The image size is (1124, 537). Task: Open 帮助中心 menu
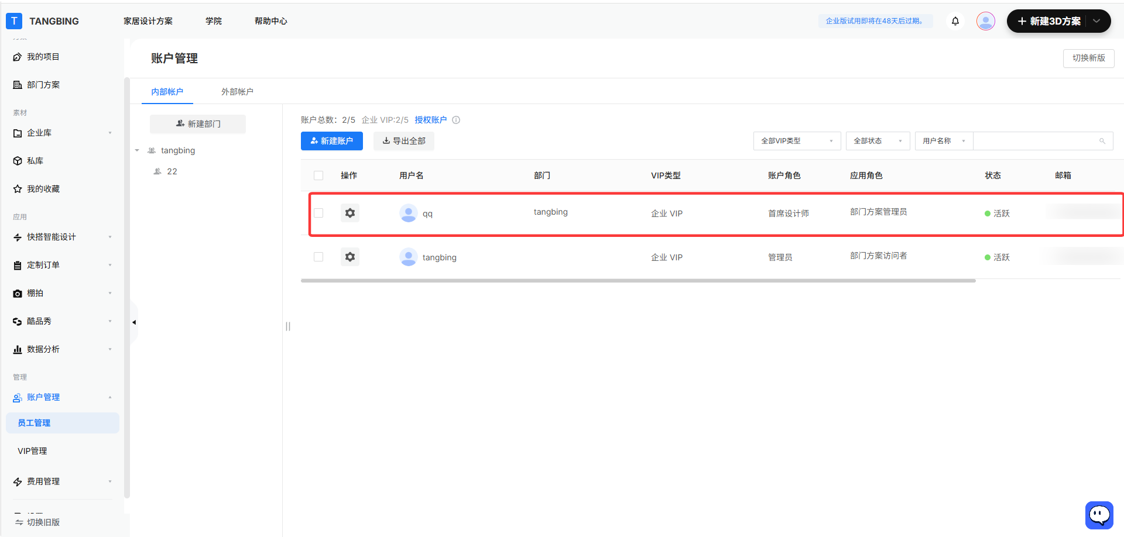click(x=270, y=21)
